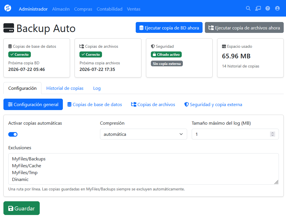
Task: Click inside the Exclusiones textarea
Action: click(x=143, y=169)
